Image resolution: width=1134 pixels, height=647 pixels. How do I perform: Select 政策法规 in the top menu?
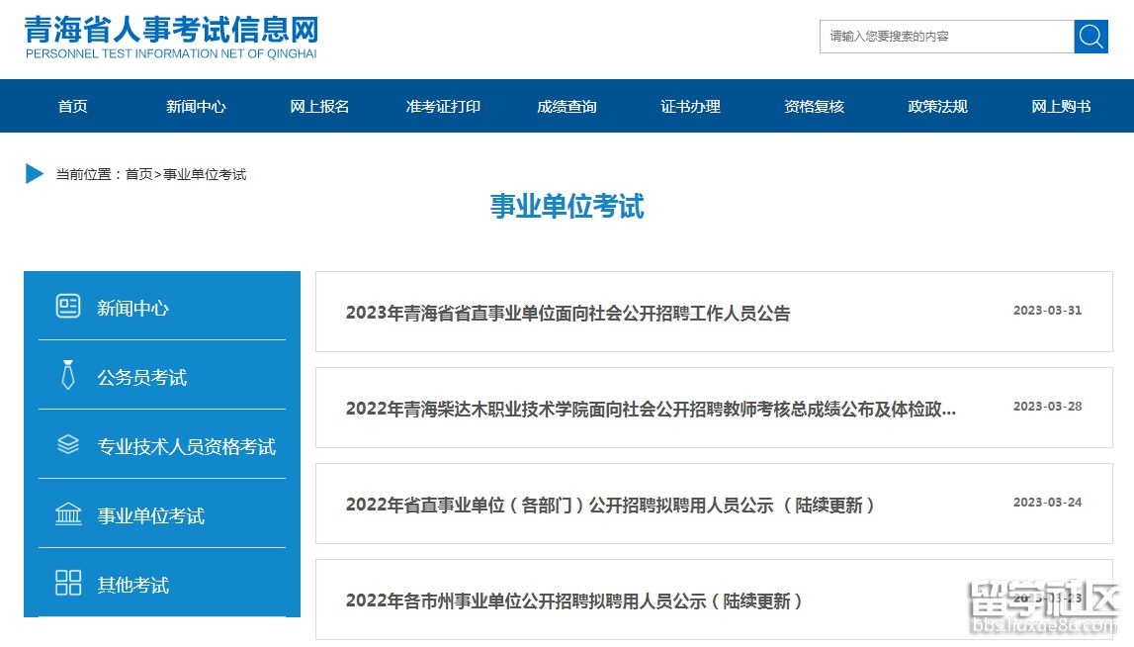tap(937, 106)
